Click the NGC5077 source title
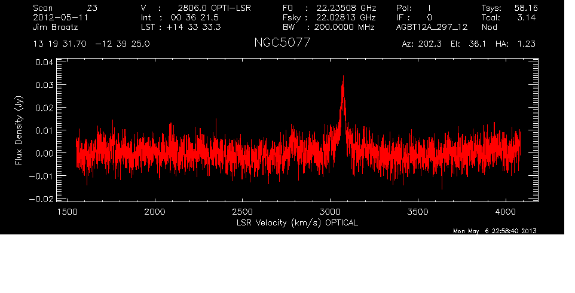 [x=282, y=44]
